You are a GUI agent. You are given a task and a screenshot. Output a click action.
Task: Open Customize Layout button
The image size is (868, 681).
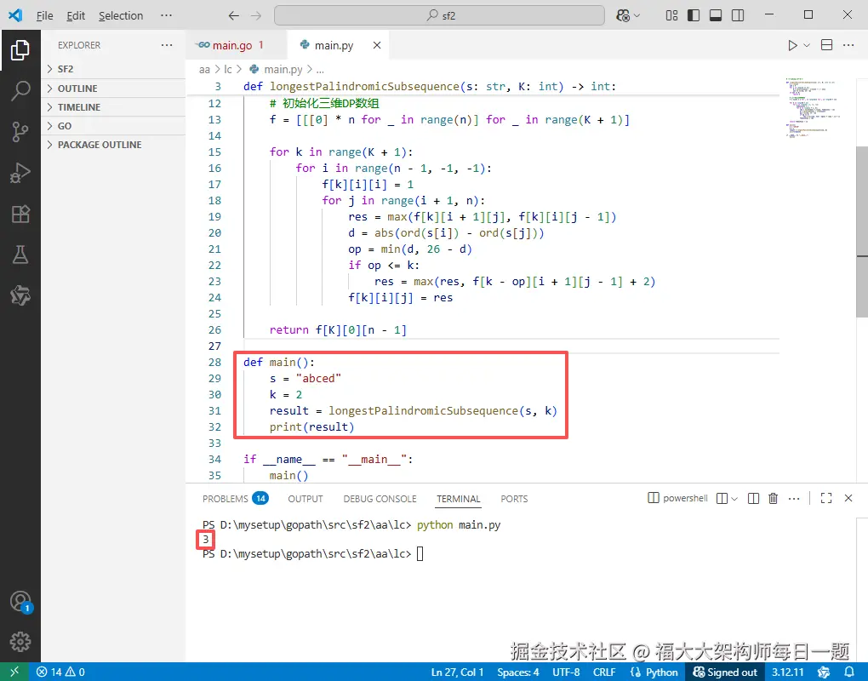(671, 15)
